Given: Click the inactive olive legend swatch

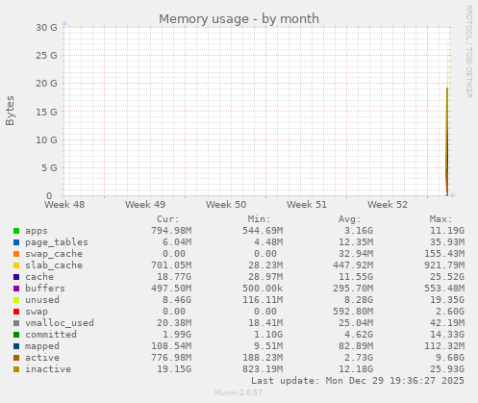Looking at the screenshot, I should click(x=16, y=369).
